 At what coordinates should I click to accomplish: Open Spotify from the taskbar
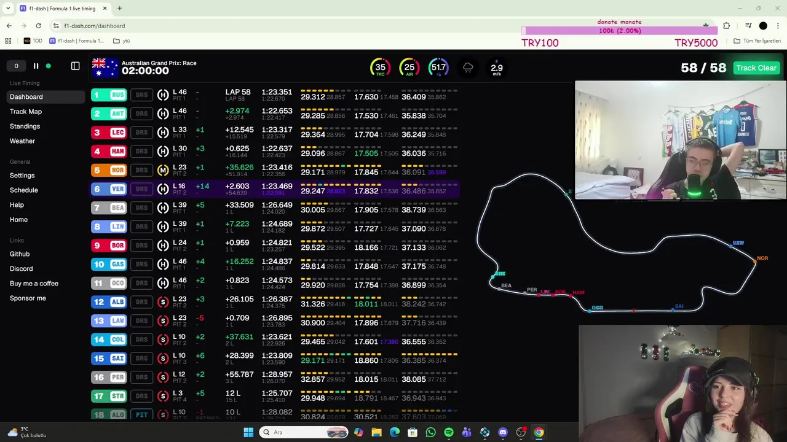[449, 432]
